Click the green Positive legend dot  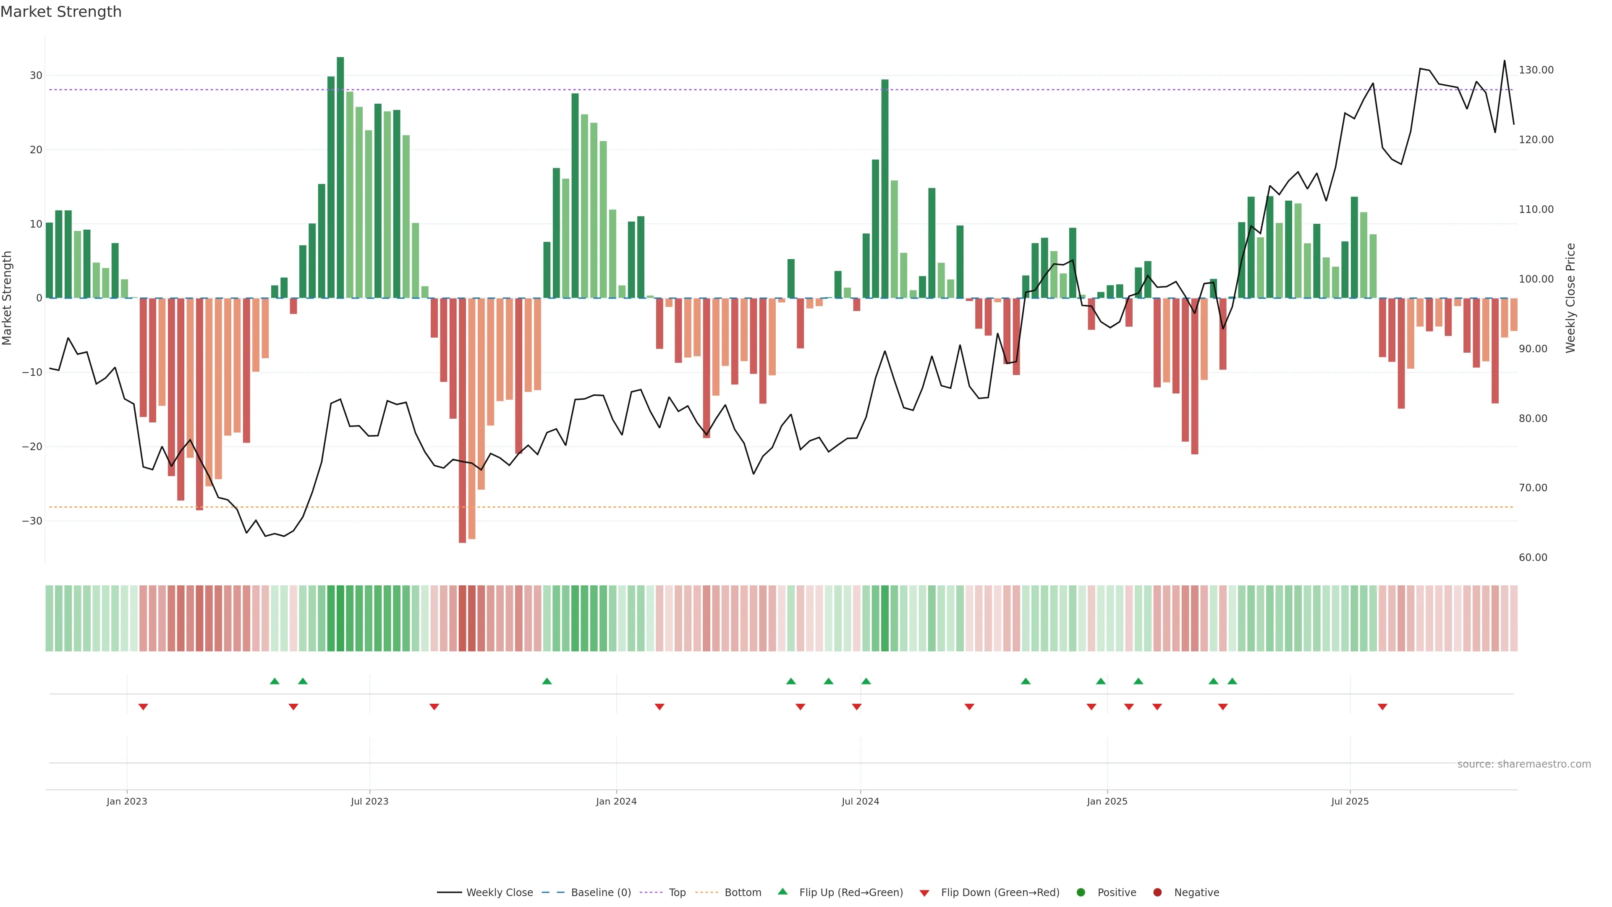point(1080,893)
